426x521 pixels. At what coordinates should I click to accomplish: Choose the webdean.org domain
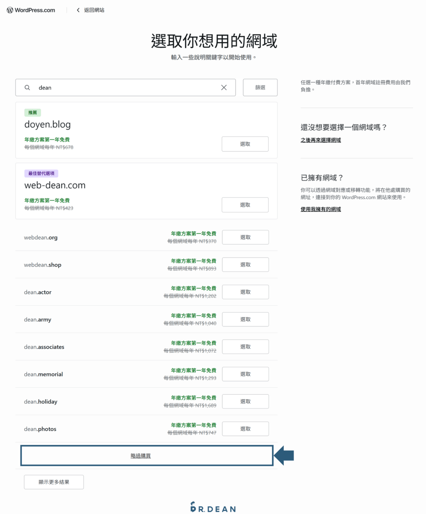point(245,237)
